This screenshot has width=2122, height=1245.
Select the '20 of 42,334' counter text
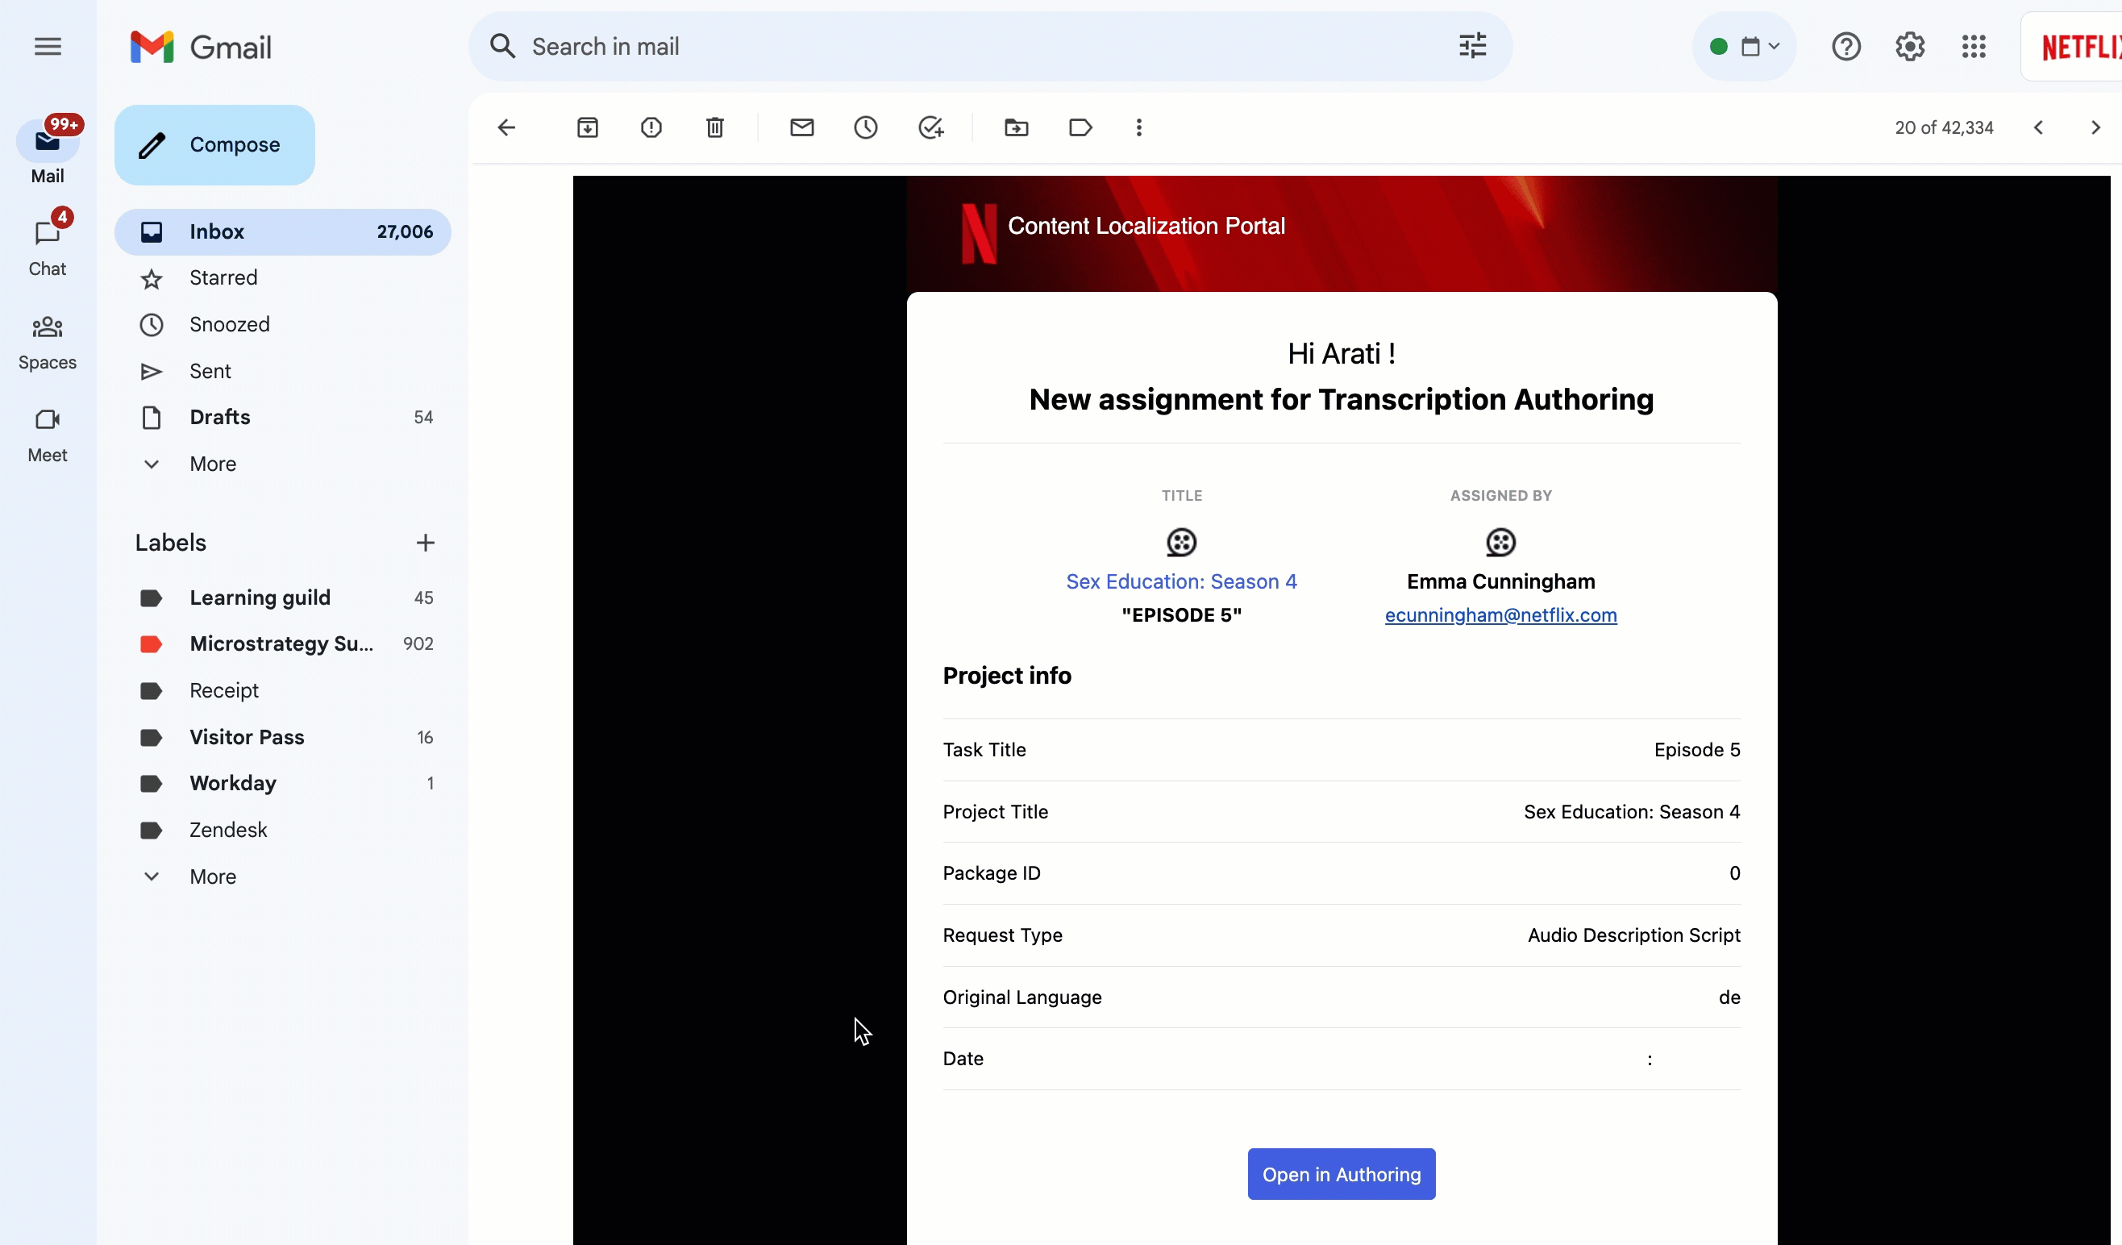pyautogui.click(x=1944, y=128)
